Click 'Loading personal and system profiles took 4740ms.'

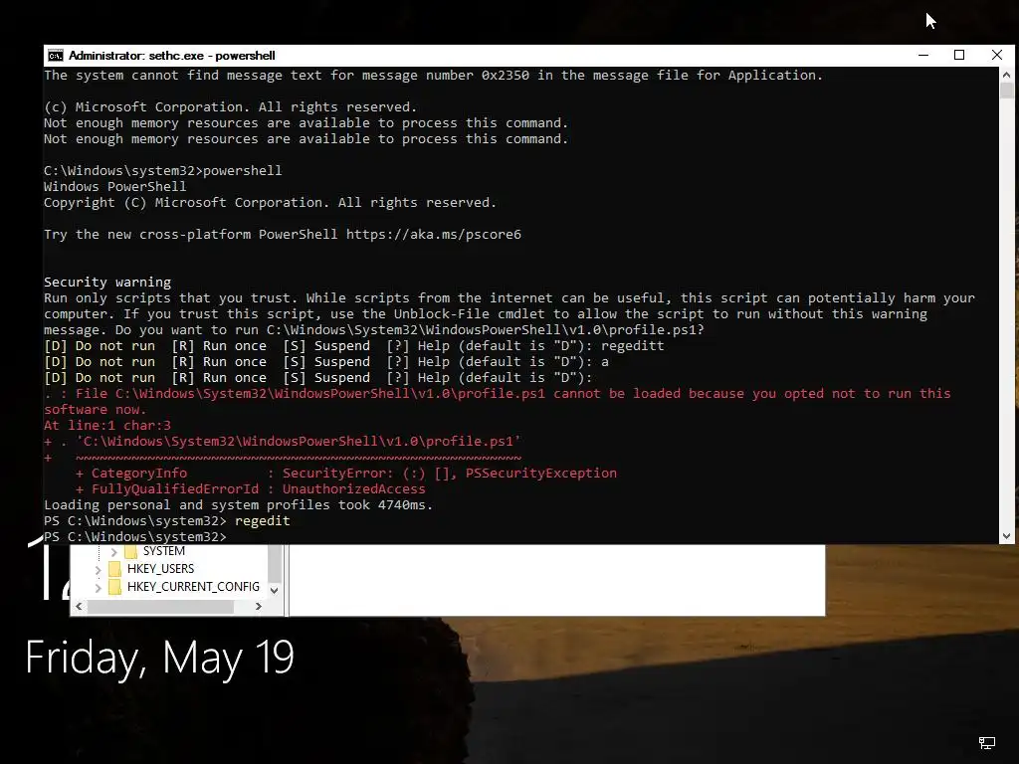[x=239, y=504]
